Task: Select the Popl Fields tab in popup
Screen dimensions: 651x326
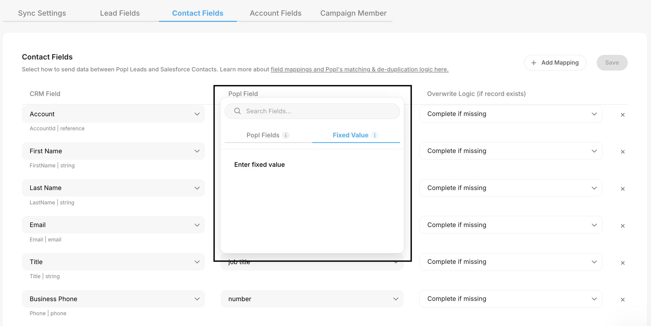Action: coord(263,135)
